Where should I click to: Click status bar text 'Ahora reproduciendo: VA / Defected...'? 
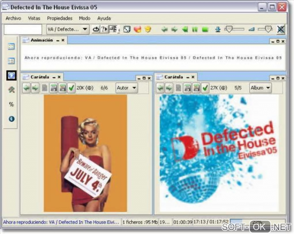coord(61,222)
